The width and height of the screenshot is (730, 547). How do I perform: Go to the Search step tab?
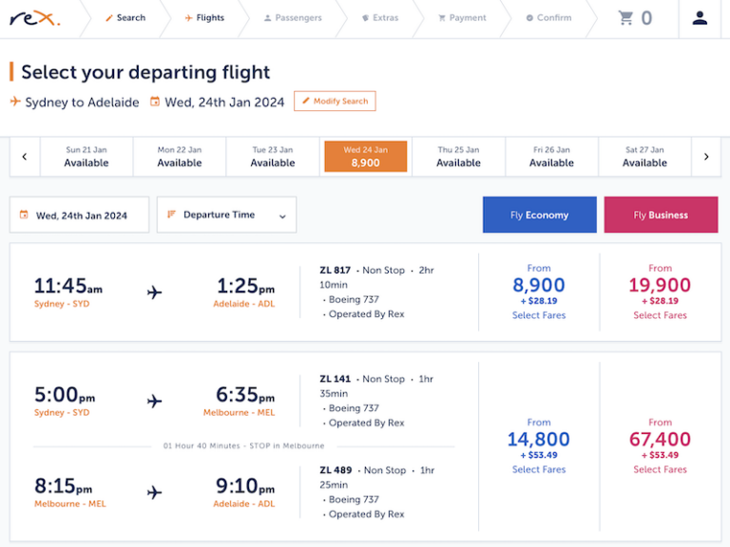[x=125, y=18]
